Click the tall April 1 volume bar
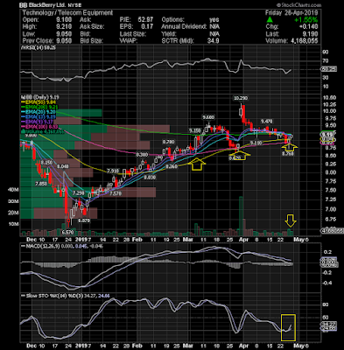 tap(241, 216)
